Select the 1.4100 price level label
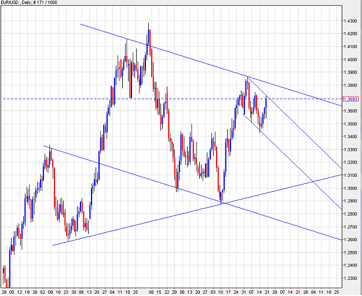 click(350, 47)
